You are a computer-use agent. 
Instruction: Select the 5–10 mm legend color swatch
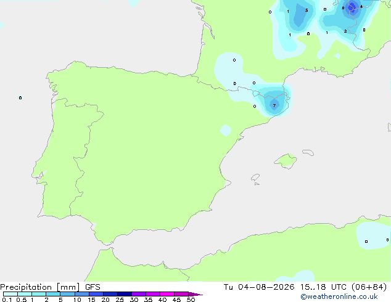point(67,294)
